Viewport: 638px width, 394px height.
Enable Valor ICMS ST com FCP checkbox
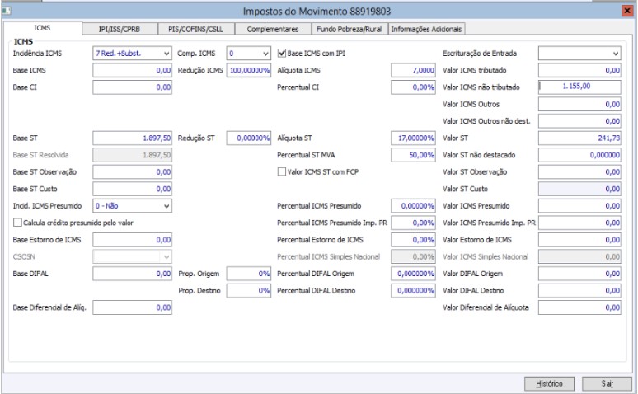282,171
